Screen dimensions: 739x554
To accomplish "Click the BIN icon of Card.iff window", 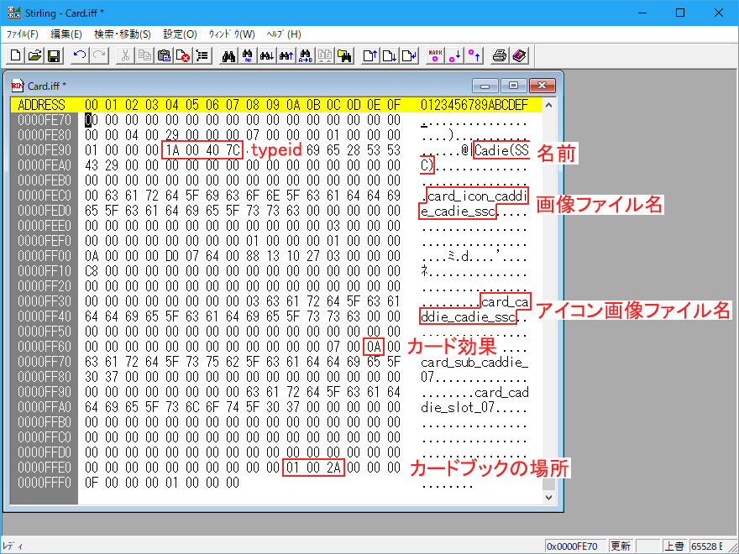I will pos(17,86).
